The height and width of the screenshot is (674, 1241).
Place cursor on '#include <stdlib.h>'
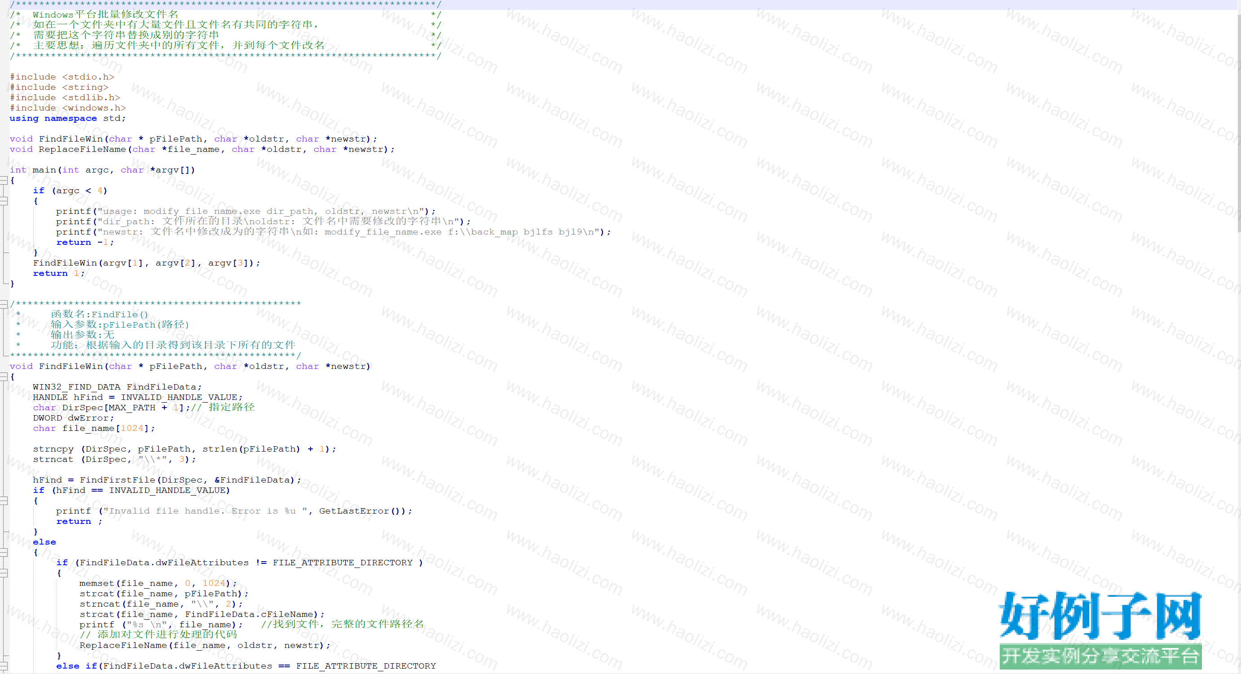pyautogui.click(x=65, y=98)
